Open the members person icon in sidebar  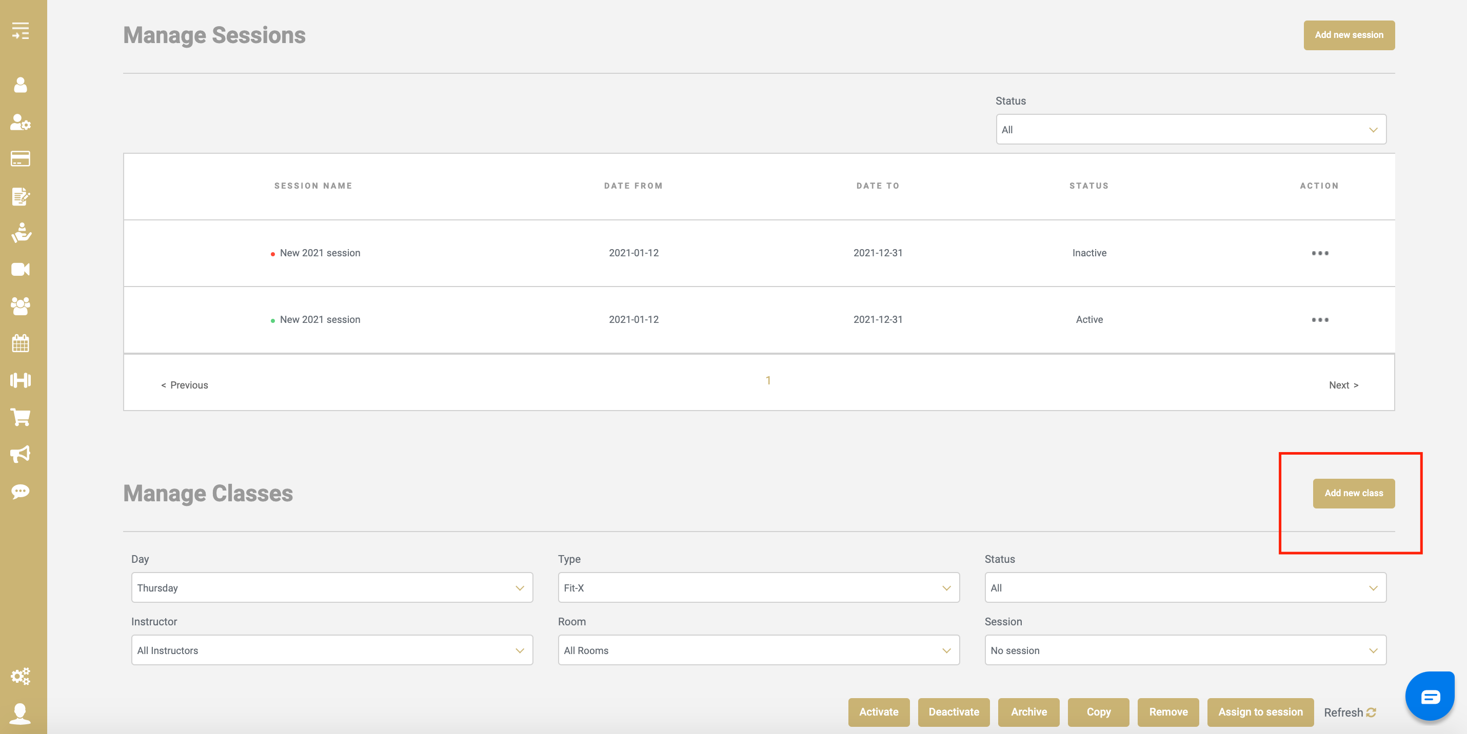click(x=21, y=85)
